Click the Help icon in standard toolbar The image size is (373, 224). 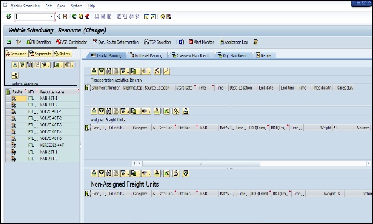coord(162,16)
